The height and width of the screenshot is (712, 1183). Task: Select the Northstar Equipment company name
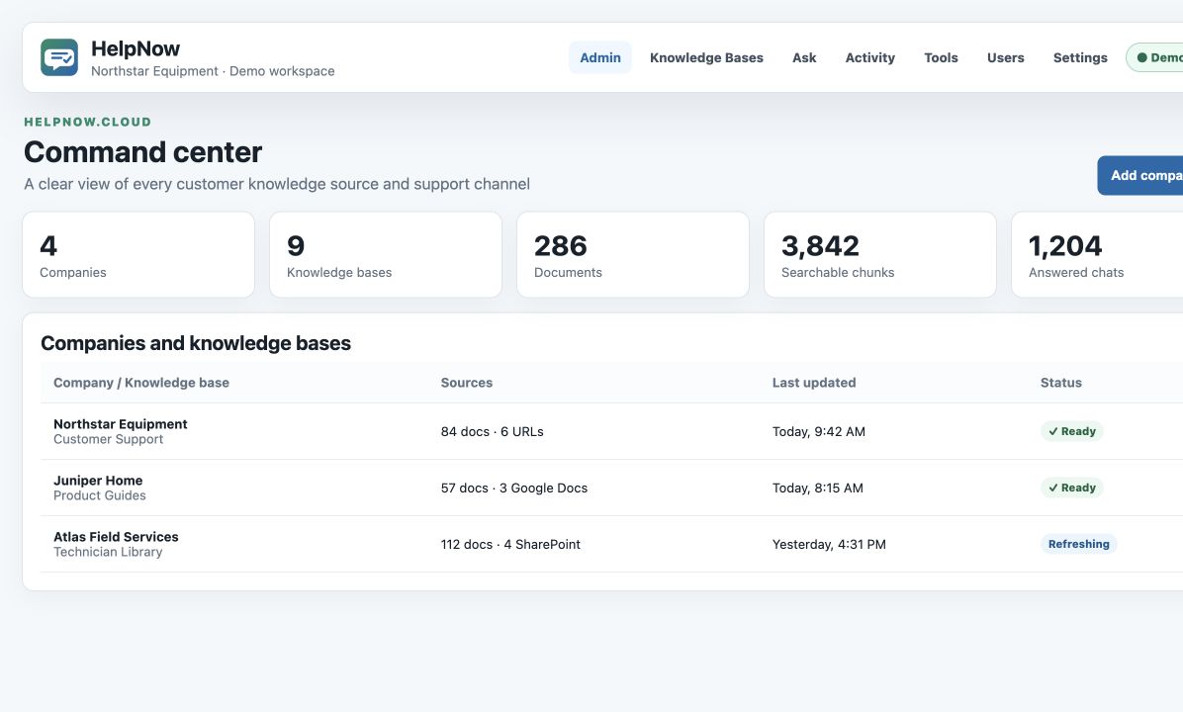point(121,424)
